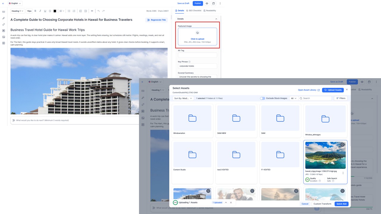Open the kebab menu on the hawaii image card
This screenshot has height=214, width=381.
(x=343, y=173)
